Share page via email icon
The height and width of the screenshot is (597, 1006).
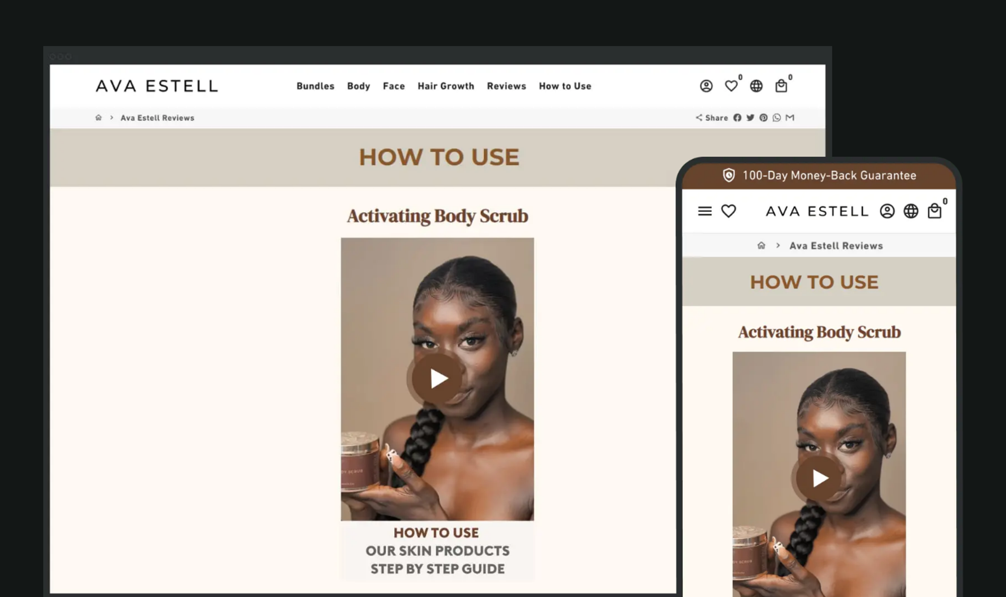click(790, 118)
